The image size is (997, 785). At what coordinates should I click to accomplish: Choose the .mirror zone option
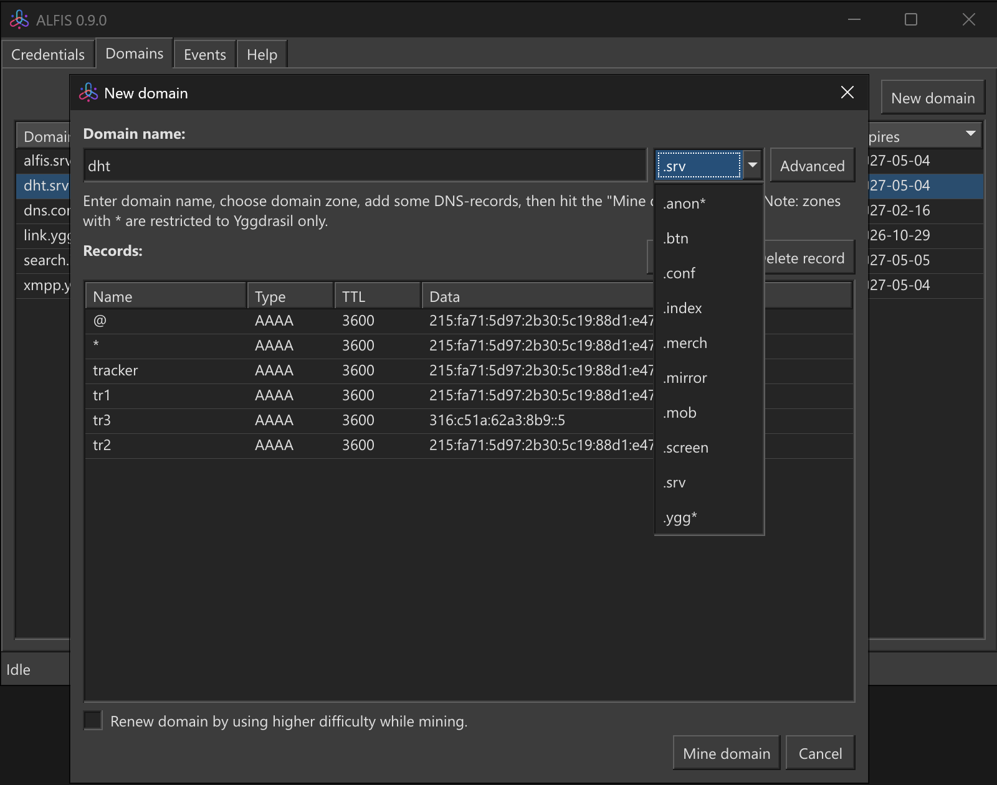[709, 377]
